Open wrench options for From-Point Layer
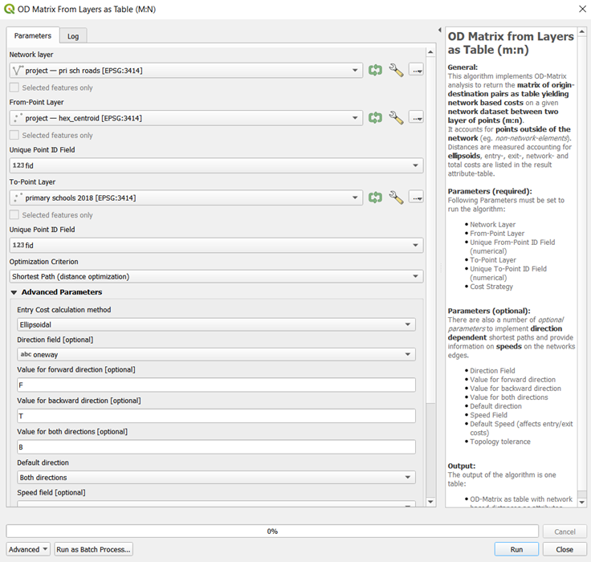Image resolution: width=591 pixels, height=562 pixels. click(396, 118)
